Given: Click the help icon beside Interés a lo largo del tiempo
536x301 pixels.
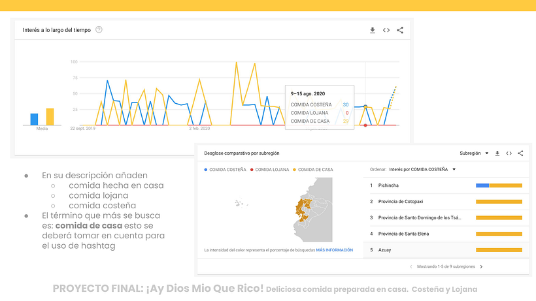Looking at the screenshot, I should [99, 30].
